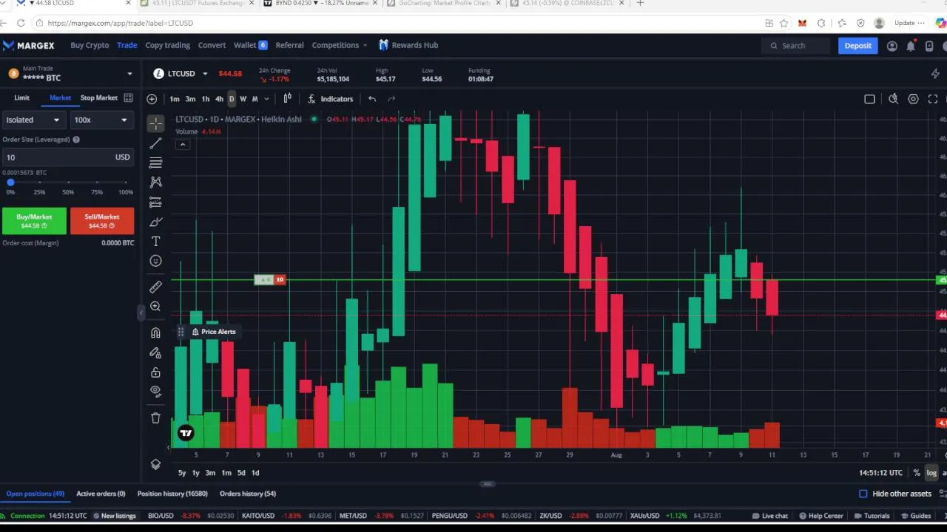The width and height of the screenshot is (947, 532).
Task: Switch to the Stop Market order tab
Action: click(x=99, y=98)
